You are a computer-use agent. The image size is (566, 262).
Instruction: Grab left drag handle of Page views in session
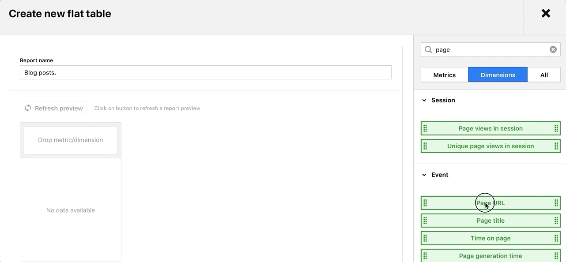[x=425, y=128]
